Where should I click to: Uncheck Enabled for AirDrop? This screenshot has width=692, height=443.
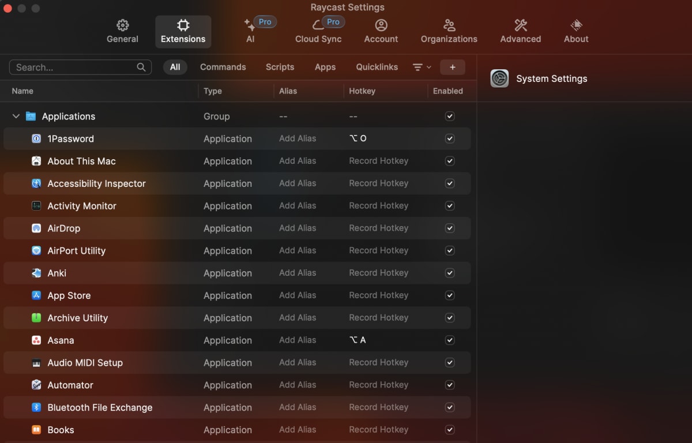click(450, 228)
